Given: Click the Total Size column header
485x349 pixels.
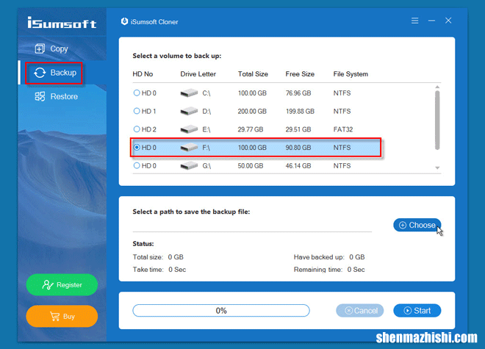Looking at the screenshot, I should click(253, 74).
